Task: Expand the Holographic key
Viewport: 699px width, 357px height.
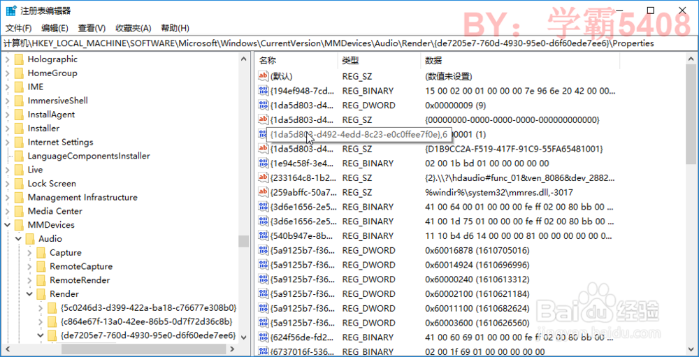Action: (8, 59)
